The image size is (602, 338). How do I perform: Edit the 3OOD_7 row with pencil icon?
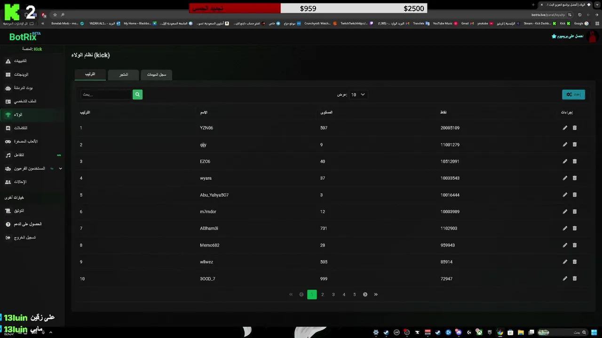(x=565, y=278)
